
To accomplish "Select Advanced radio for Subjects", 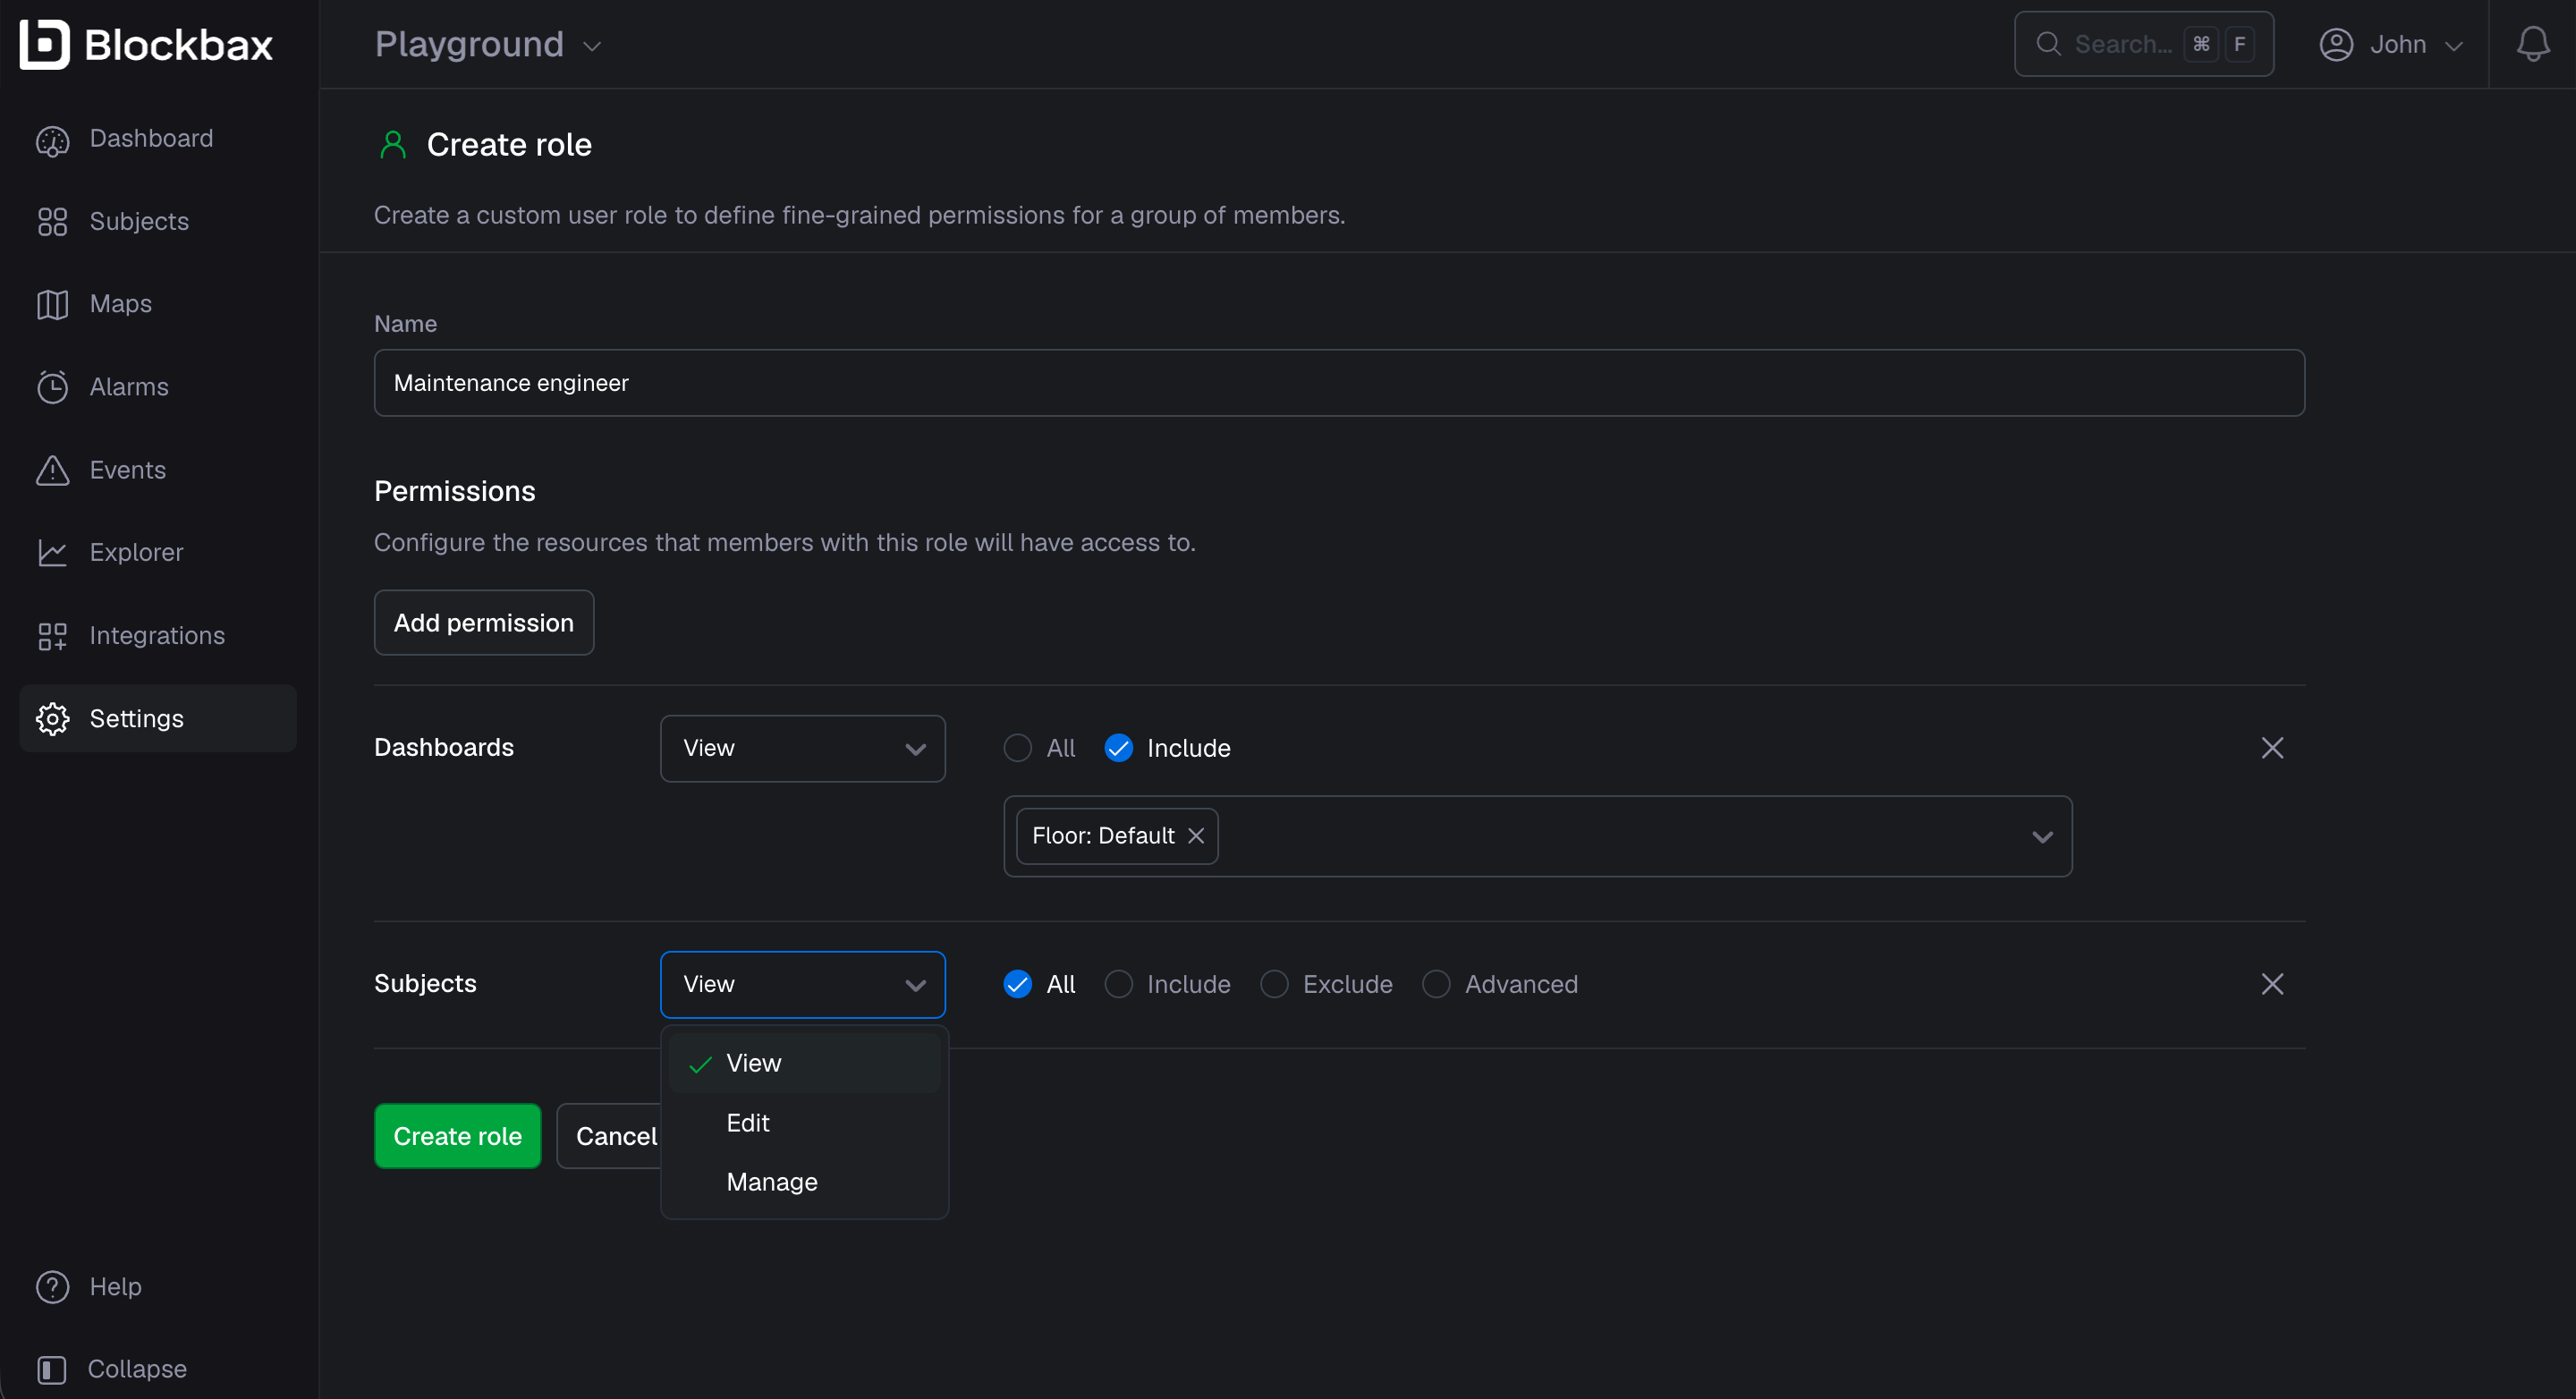I will [x=1436, y=984].
